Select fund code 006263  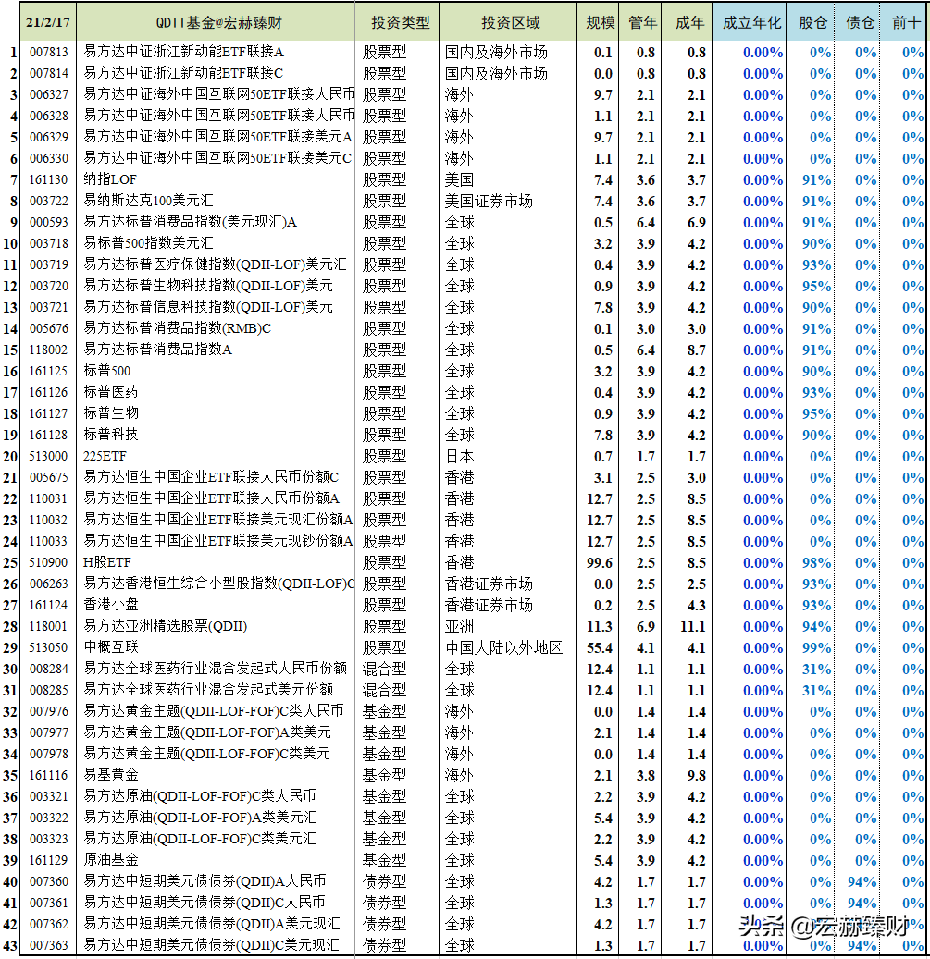pyautogui.click(x=48, y=584)
